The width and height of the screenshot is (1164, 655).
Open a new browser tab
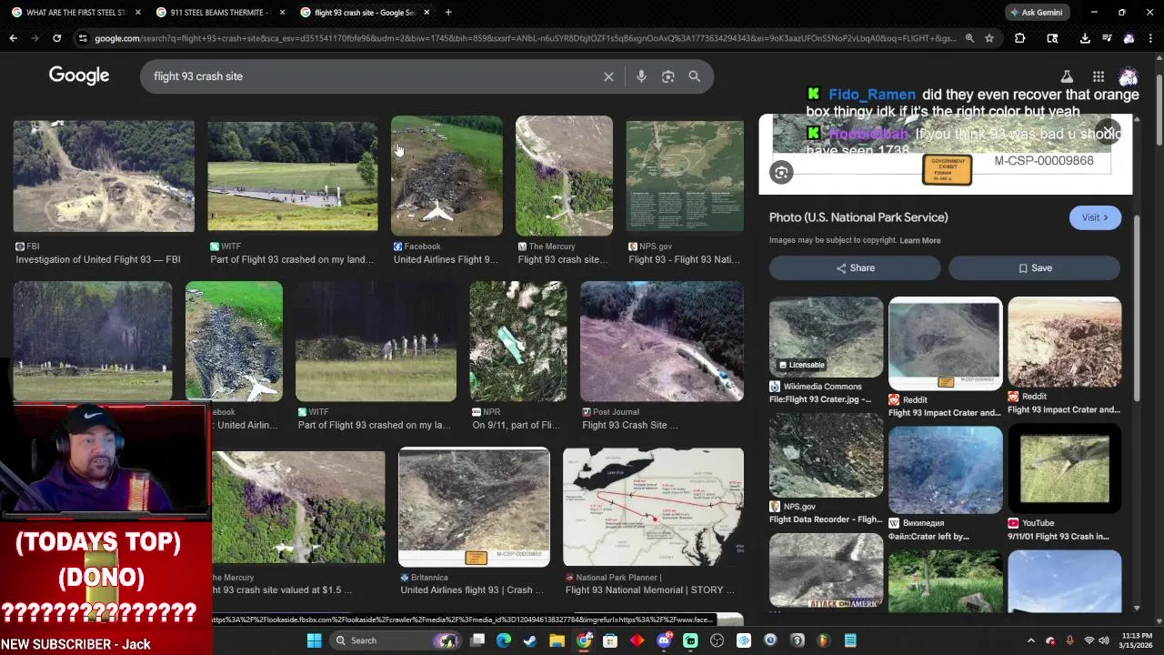pyautogui.click(x=448, y=13)
